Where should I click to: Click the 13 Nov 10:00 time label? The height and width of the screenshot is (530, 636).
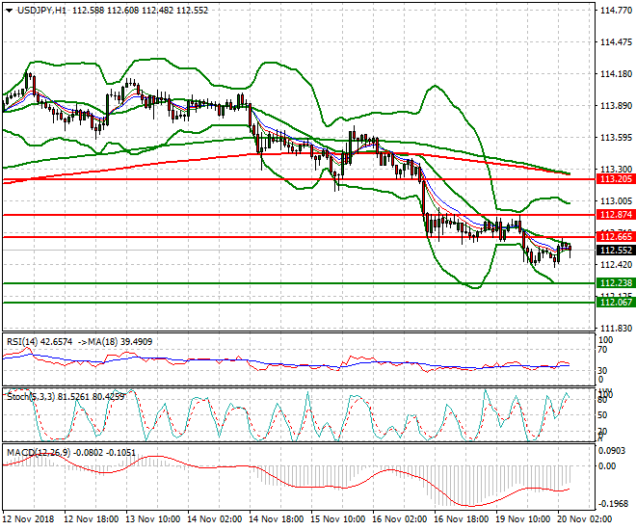pyautogui.click(x=152, y=519)
